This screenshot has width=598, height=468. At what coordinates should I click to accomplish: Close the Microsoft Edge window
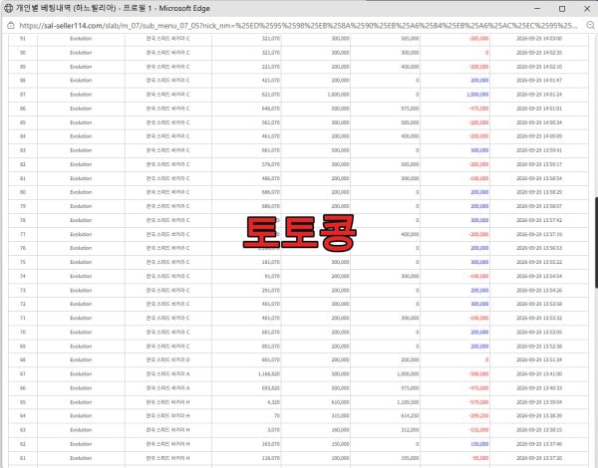(587, 8)
